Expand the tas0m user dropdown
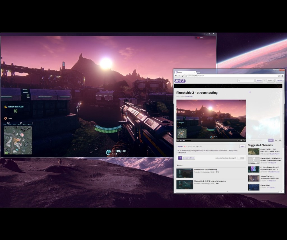 point(270,81)
